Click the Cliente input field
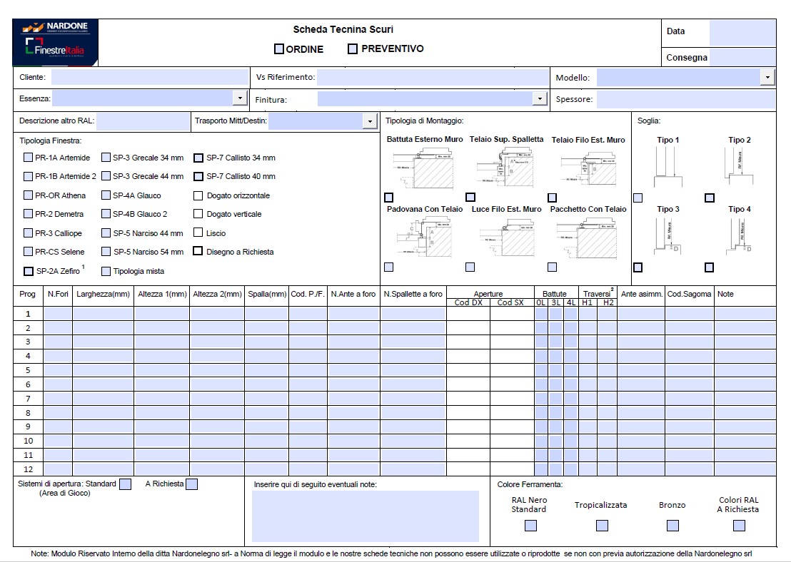Image resolution: width=791 pixels, height=562 pixels. tap(150, 77)
